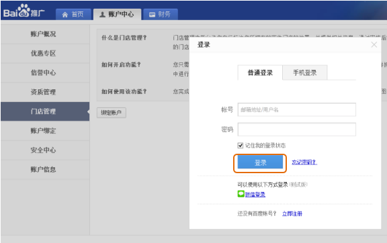The image size is (387, 243).
Task: Focus the 帐号 input field
Action: coord(297,109)
